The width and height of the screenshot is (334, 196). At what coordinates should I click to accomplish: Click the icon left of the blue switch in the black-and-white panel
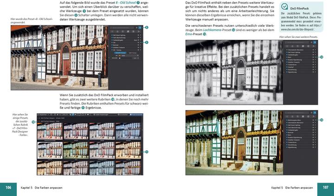[x=311, y=42]
